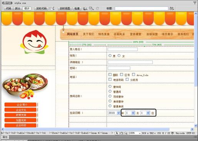The width and height of the screenshot is (198, 141).
Task: Switch to 代码 code view
Action: click(8, 8)
